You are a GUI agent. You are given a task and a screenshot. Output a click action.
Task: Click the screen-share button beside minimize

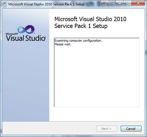(105, 3)
